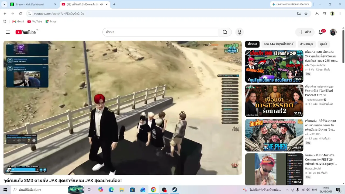The image size is (345, 194).
Task: Open the Community FEST 26 video thumbnail
Action: click(274, 170)
